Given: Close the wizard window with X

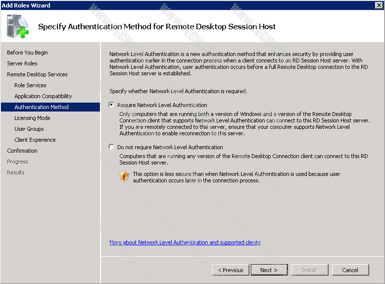Looking at the screenshot, I should click(379, 5).
